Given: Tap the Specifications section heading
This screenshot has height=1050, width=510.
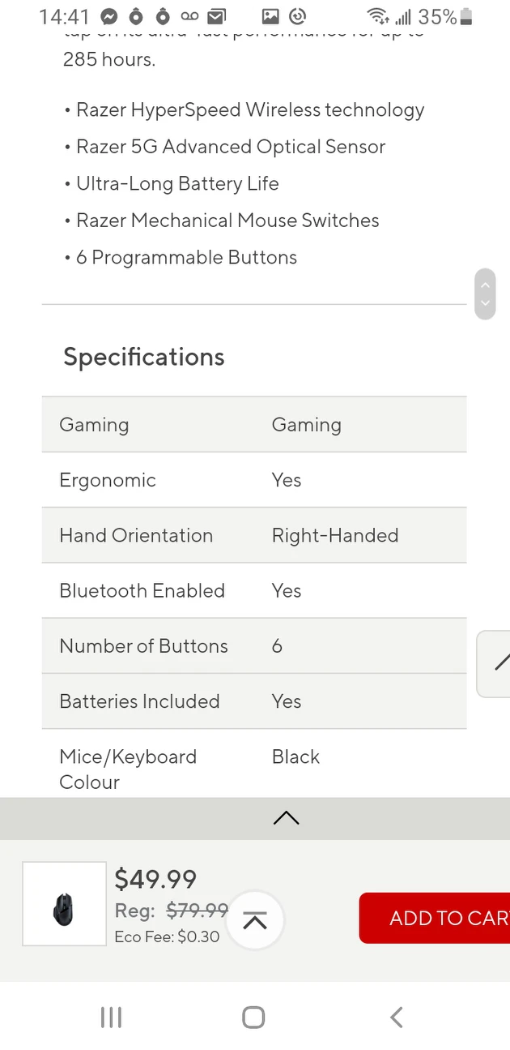Looking at the screenshot, I should (x=144, y=357).
